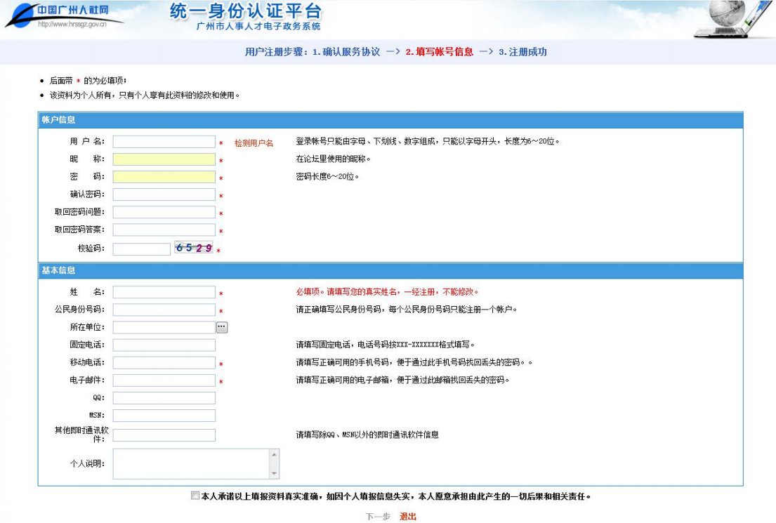Click the hint 在论坛里使用的昵称
The image size is (776, 523).
333,159
